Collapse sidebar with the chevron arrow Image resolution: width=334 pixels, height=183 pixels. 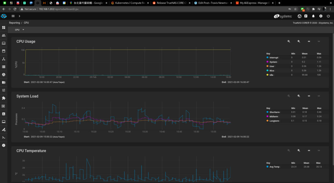click(x=19, y=16)
